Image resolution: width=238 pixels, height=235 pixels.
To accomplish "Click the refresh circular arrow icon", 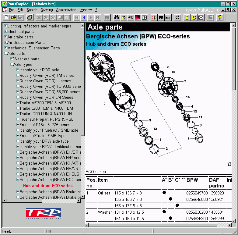I will point(177,18).
